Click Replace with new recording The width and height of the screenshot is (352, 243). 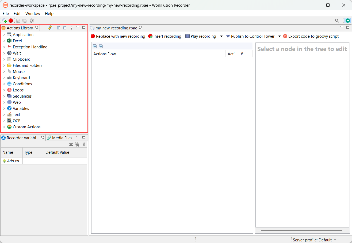pos(118,36)
